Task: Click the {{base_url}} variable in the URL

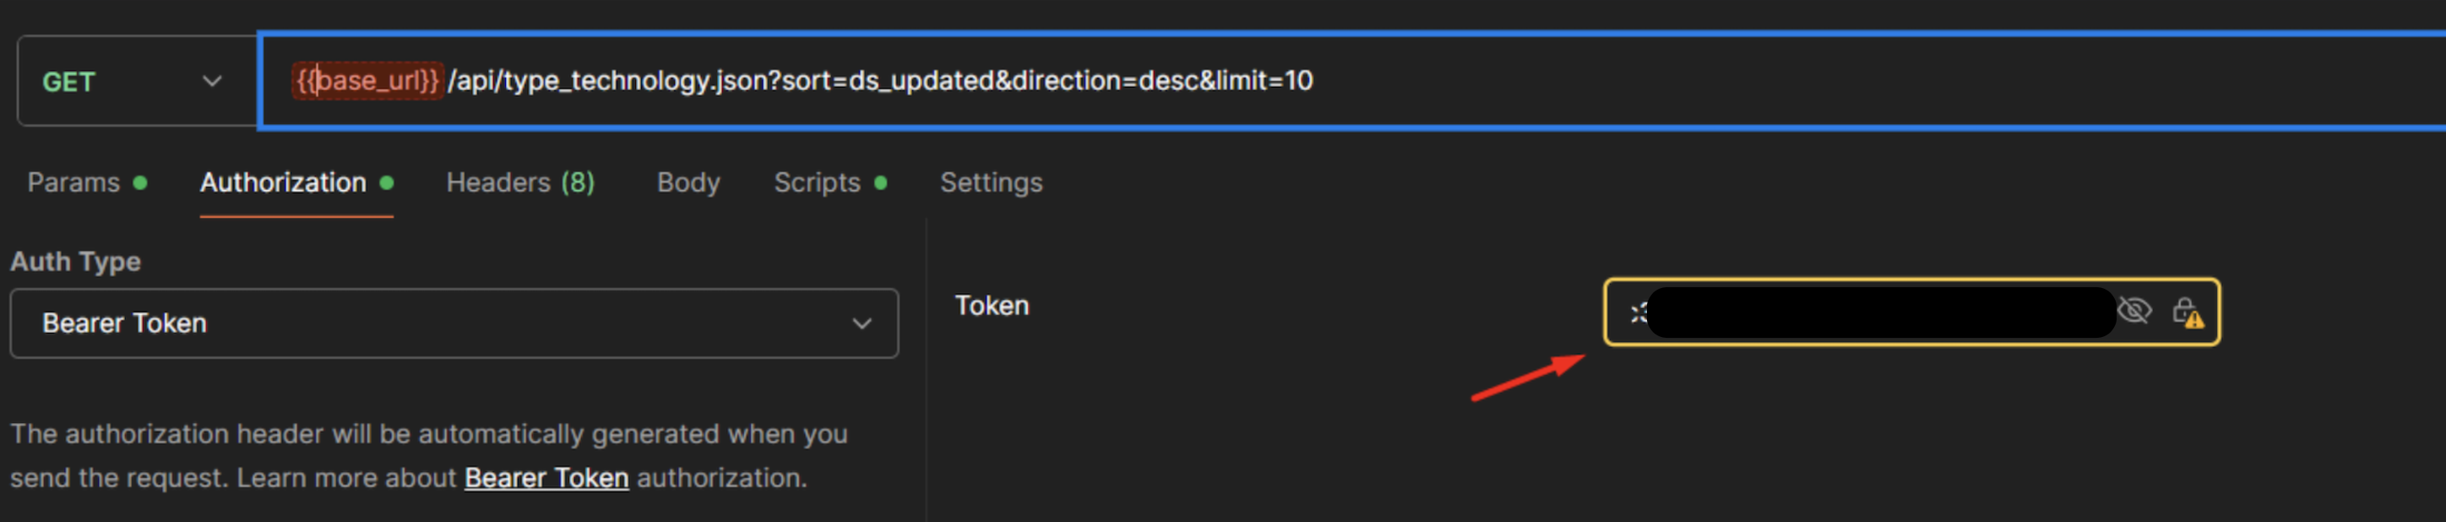Action: pyautogui.click(x=367, y=81)
